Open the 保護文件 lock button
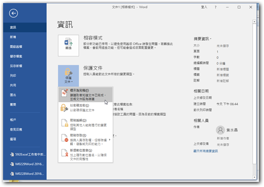Viewport: 264px width, 187px height. click(x=69, y=76)
